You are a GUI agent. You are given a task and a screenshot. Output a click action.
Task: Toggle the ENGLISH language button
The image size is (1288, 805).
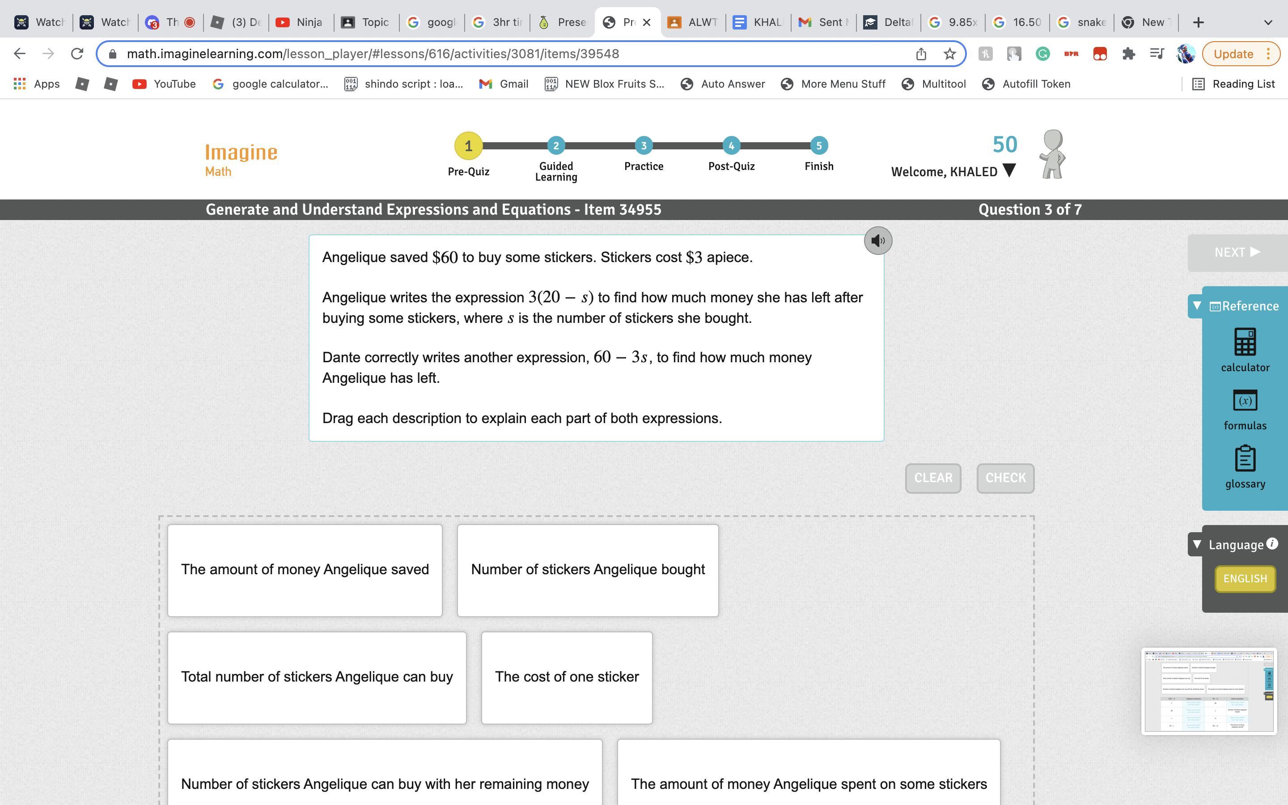coord(1244,578)
